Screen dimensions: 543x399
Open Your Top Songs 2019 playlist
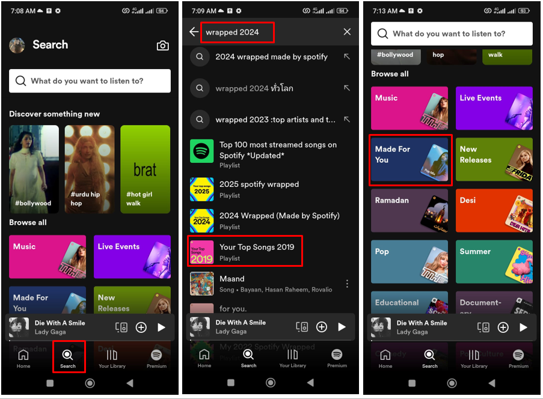(253, 251)
